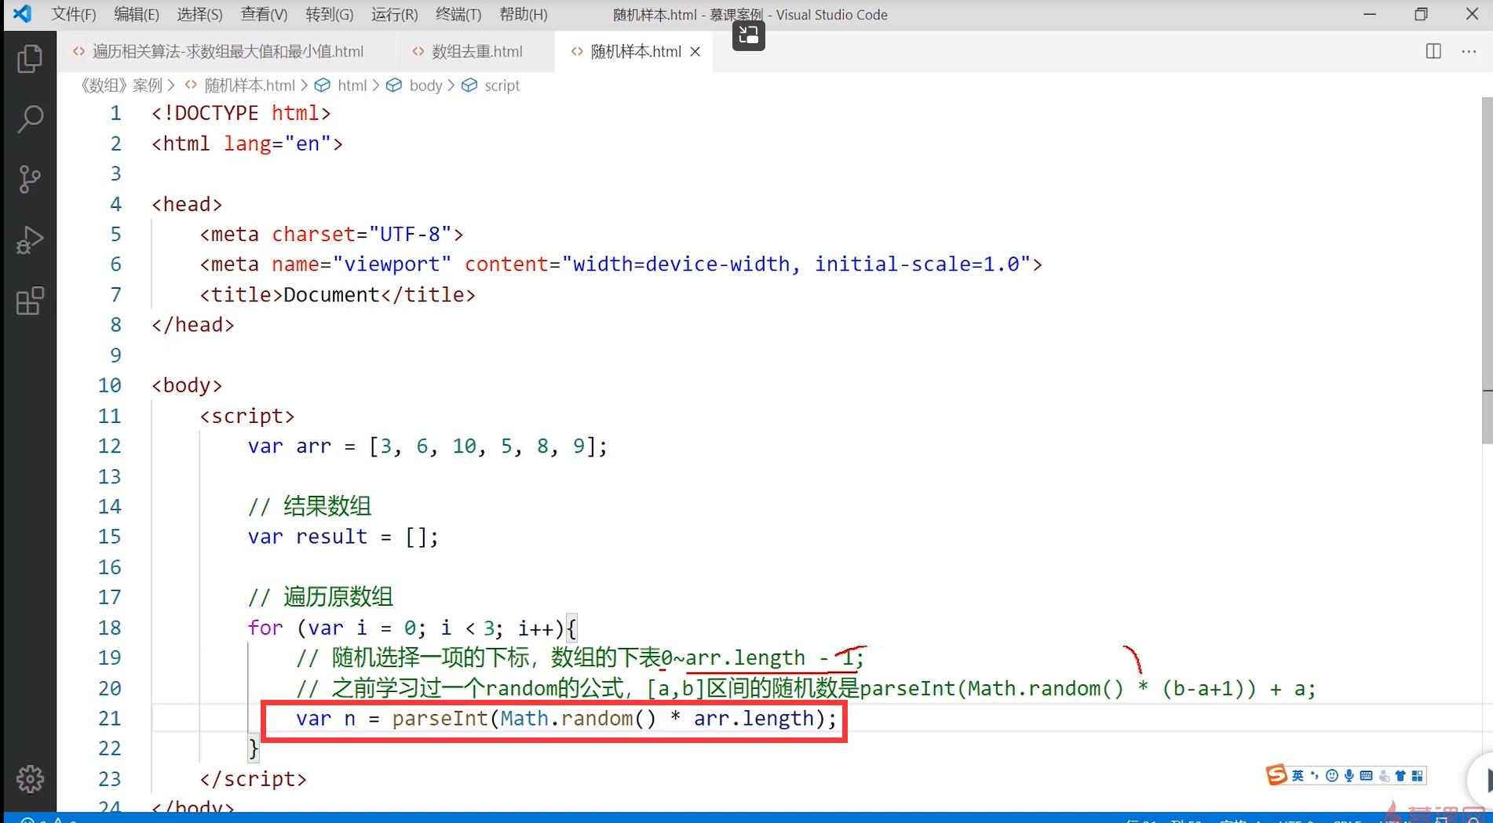Select the 随机样本.html tab
This screenshot has width=1493, height=823.
point(636,52)
